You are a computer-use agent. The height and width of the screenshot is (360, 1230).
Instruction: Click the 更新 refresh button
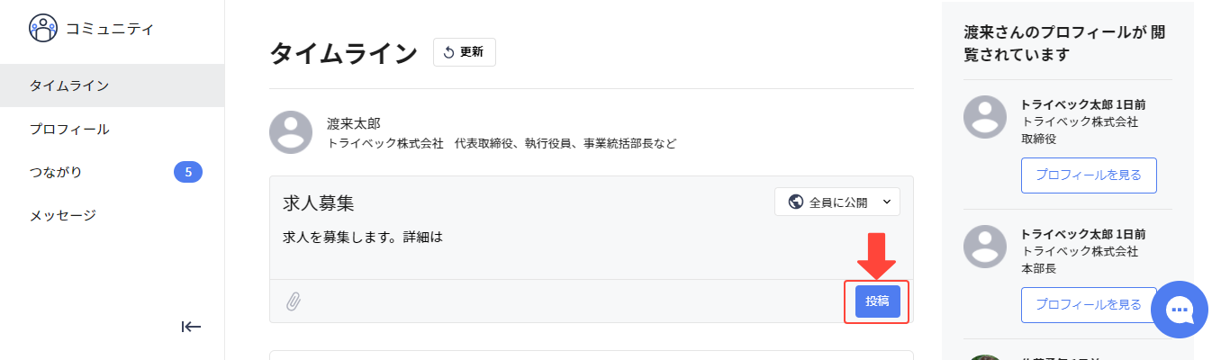[465, 52]
